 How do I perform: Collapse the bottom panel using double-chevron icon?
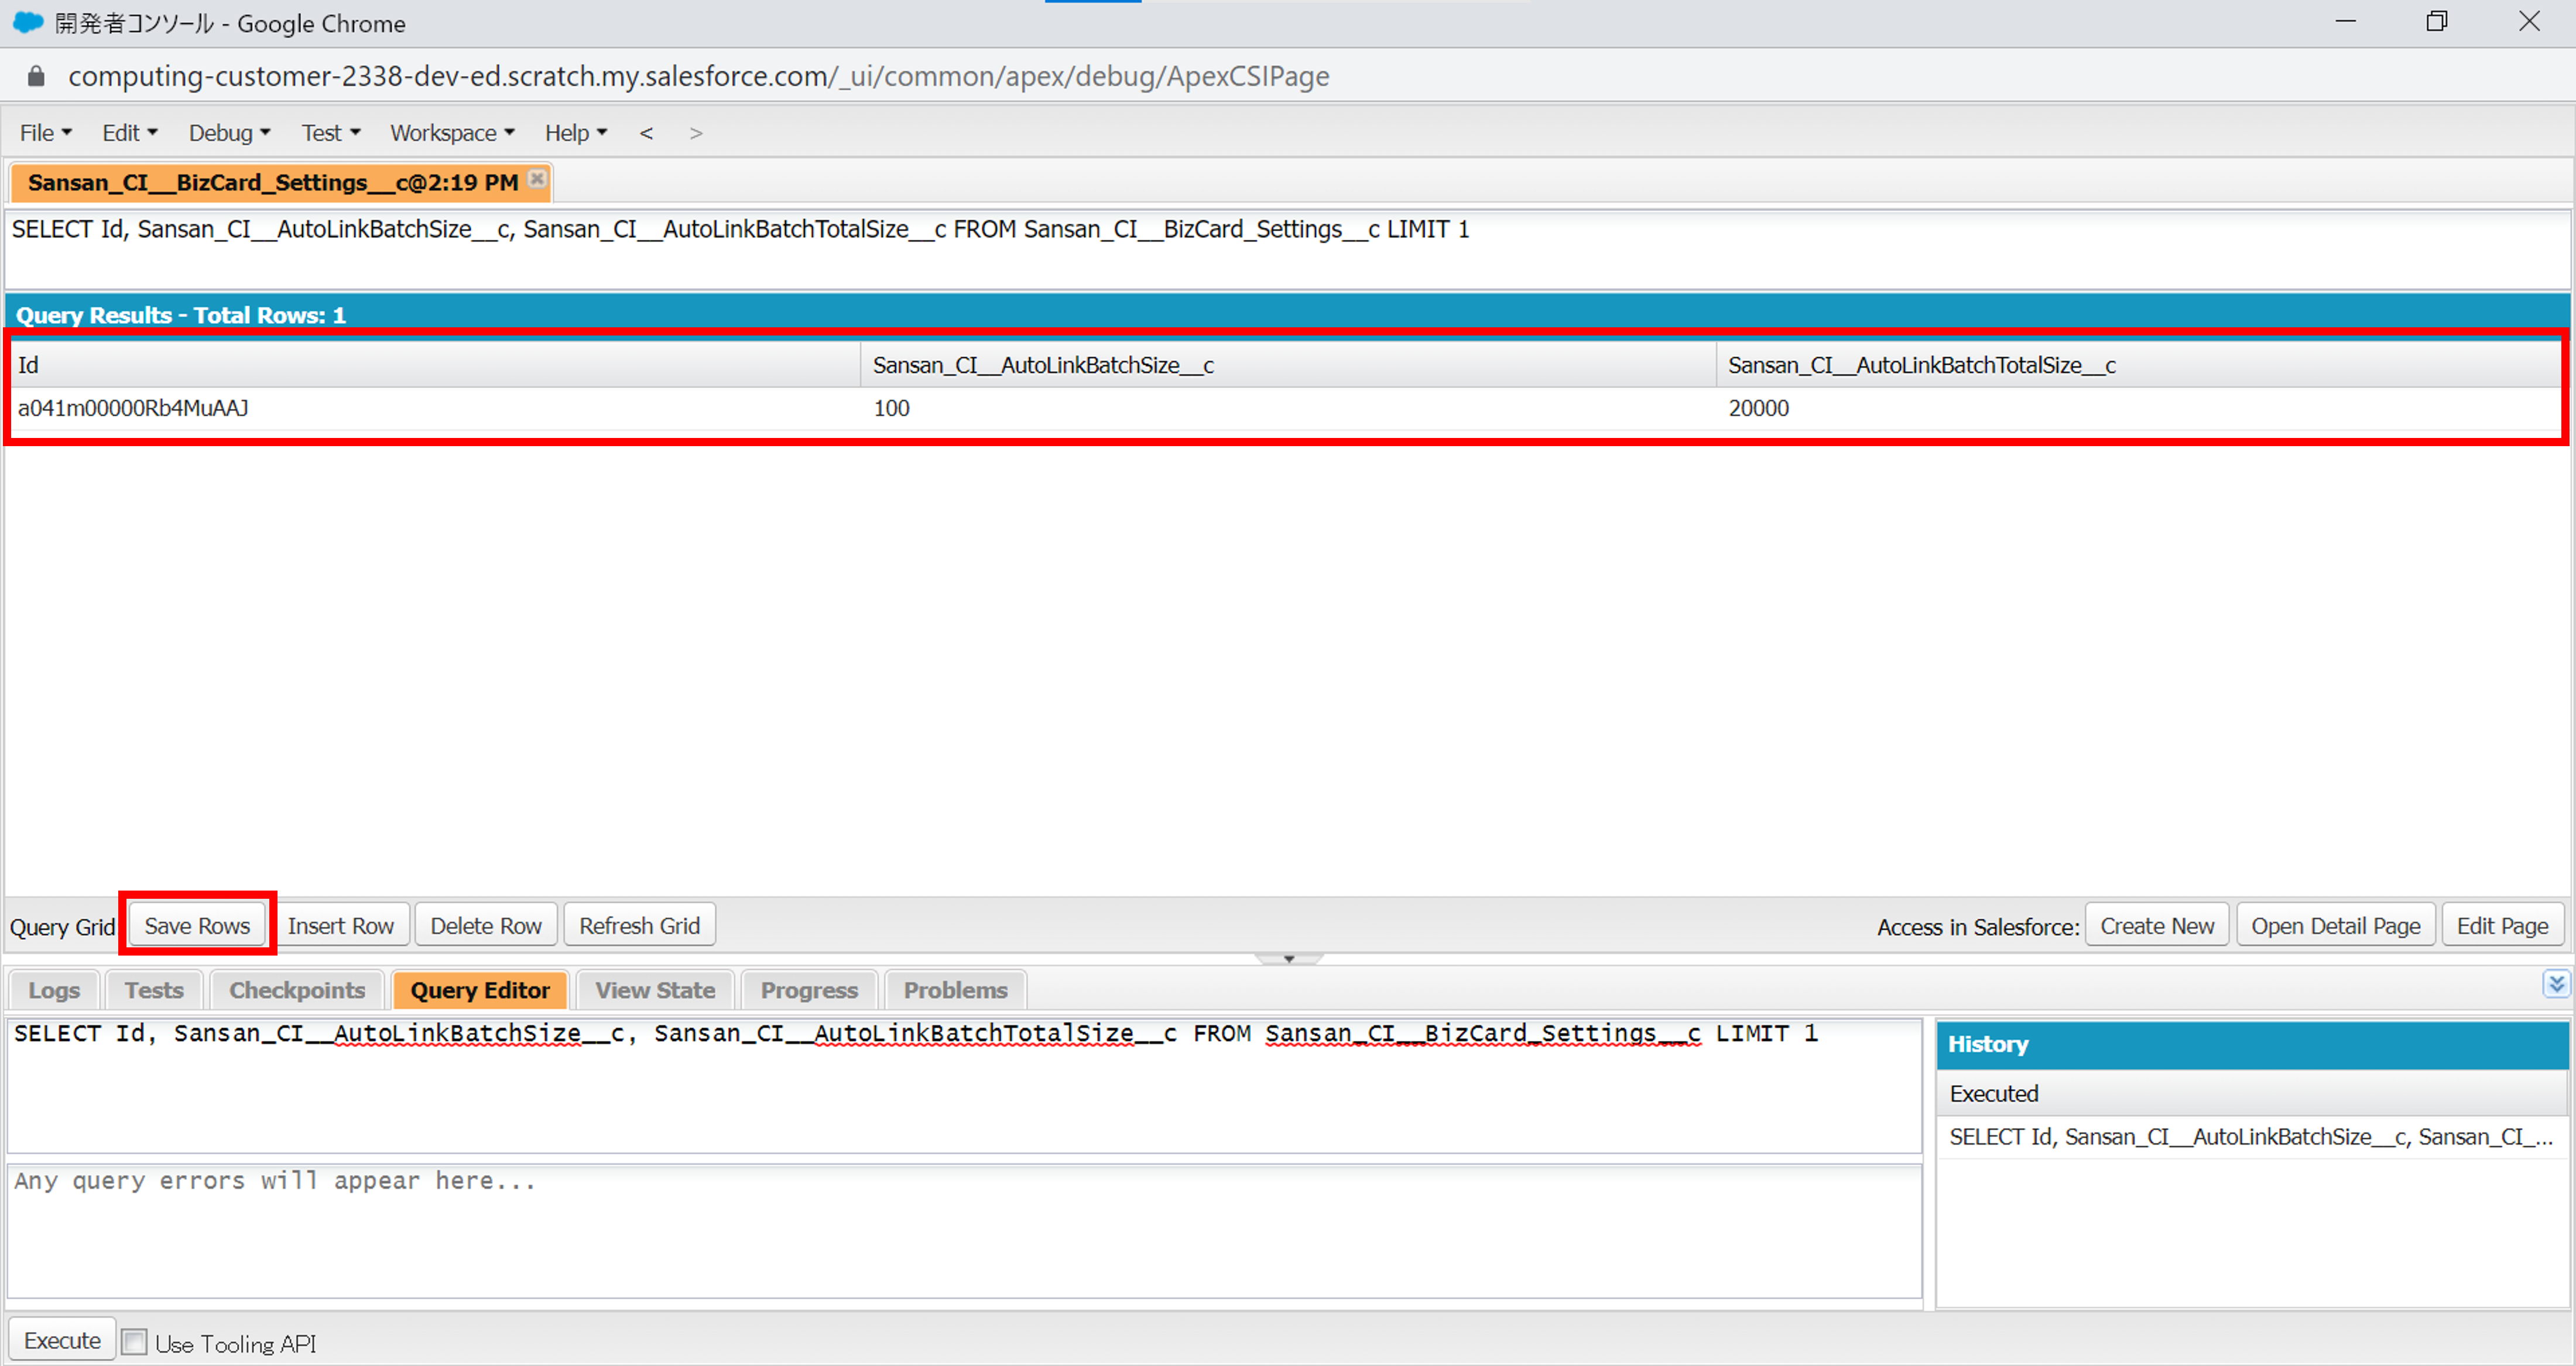[x=2556, y=984]
